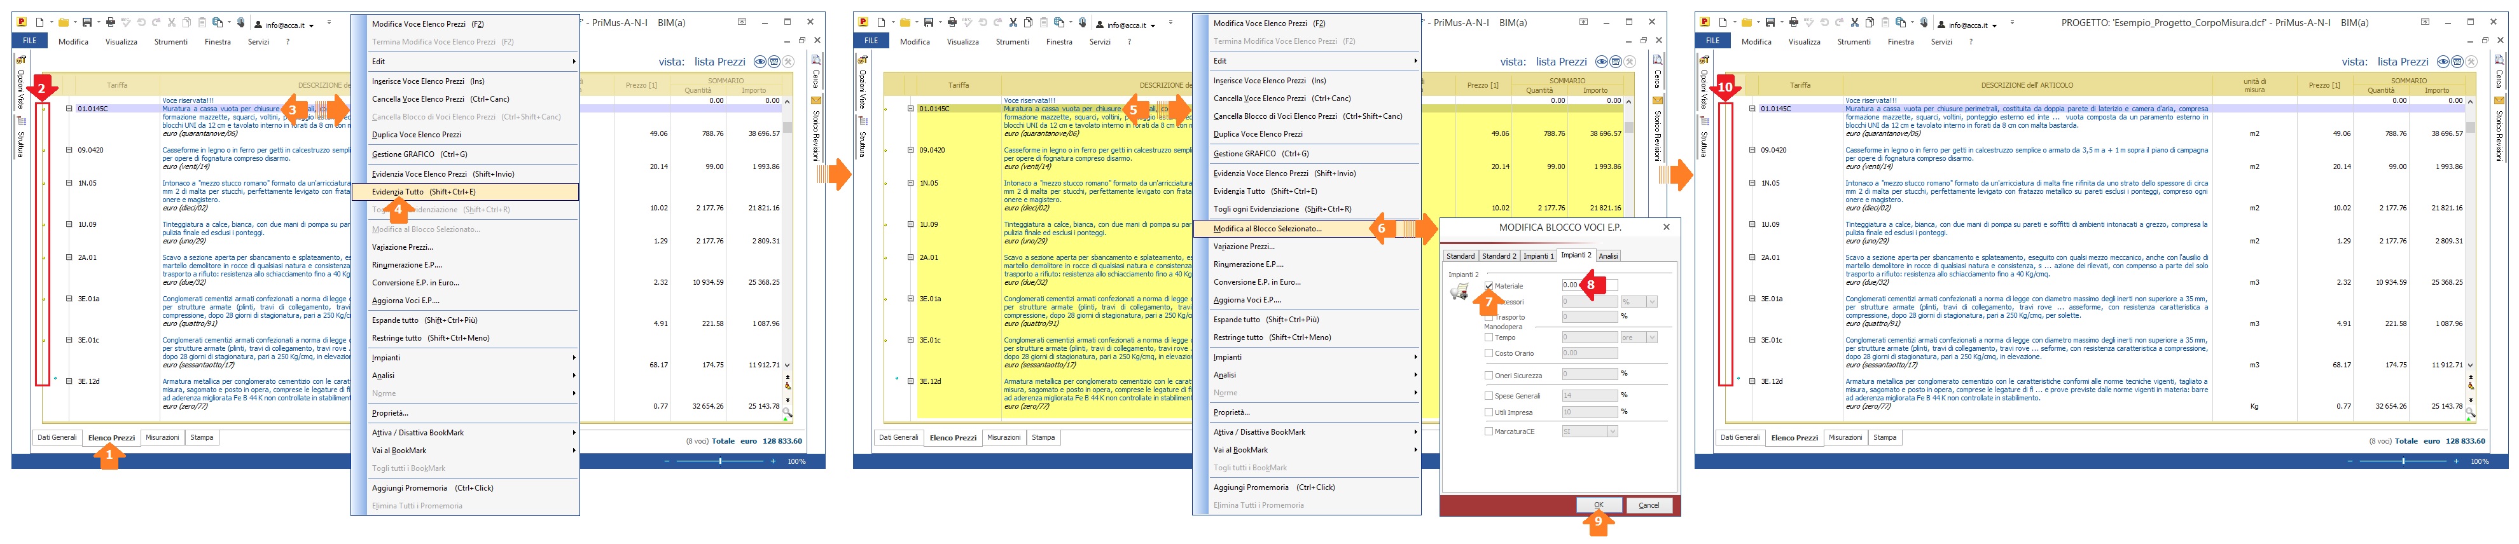Click New document icon in right window toolbar
The height and width of the screenshot is (544, 2519).
point(1723,22)
